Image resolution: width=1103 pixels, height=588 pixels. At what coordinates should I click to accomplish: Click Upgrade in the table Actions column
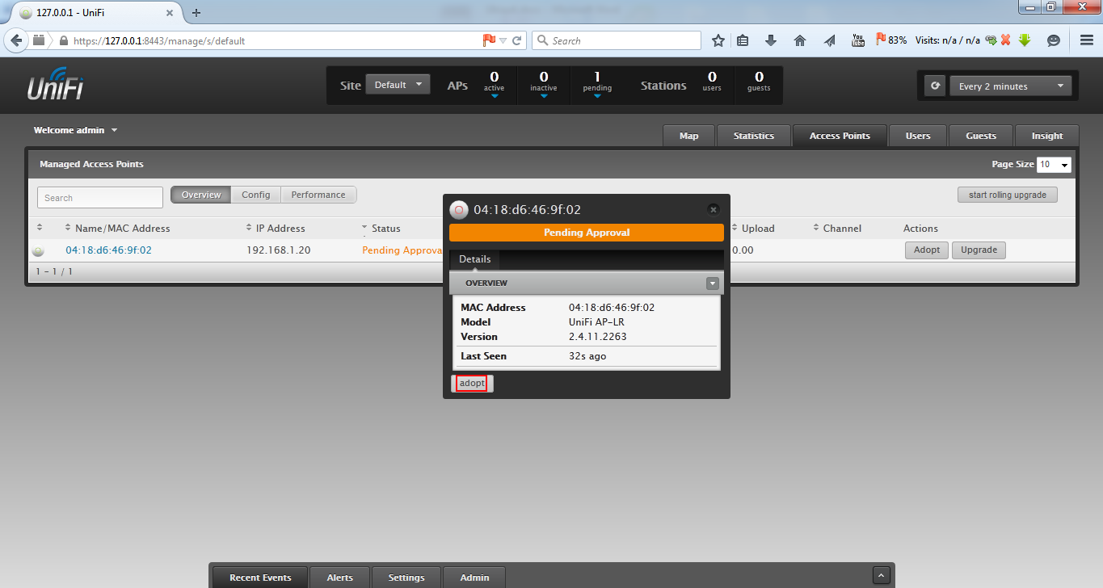pyautogui.click(x=979, y=250)
